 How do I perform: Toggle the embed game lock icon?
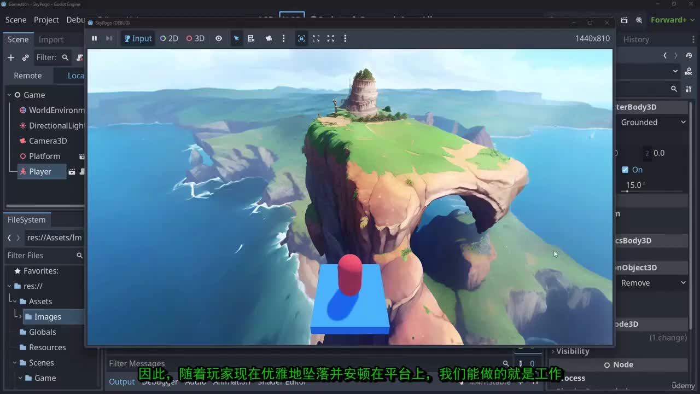pyautogui.click(x=301, y=38)
